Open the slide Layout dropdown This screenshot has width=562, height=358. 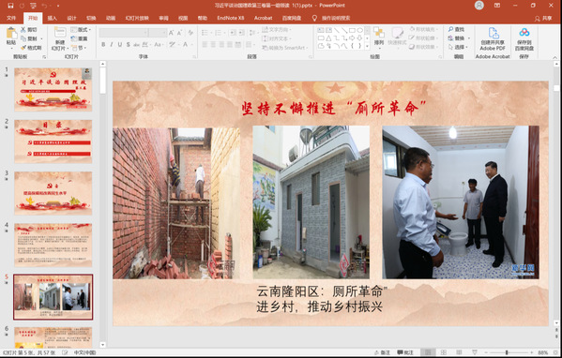pos(81,30)
